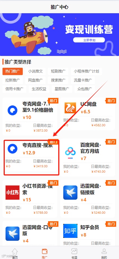
Task: Open the 收益 chart icon in bottom bar
Action: pyautogui.click(x=74, y=252)
